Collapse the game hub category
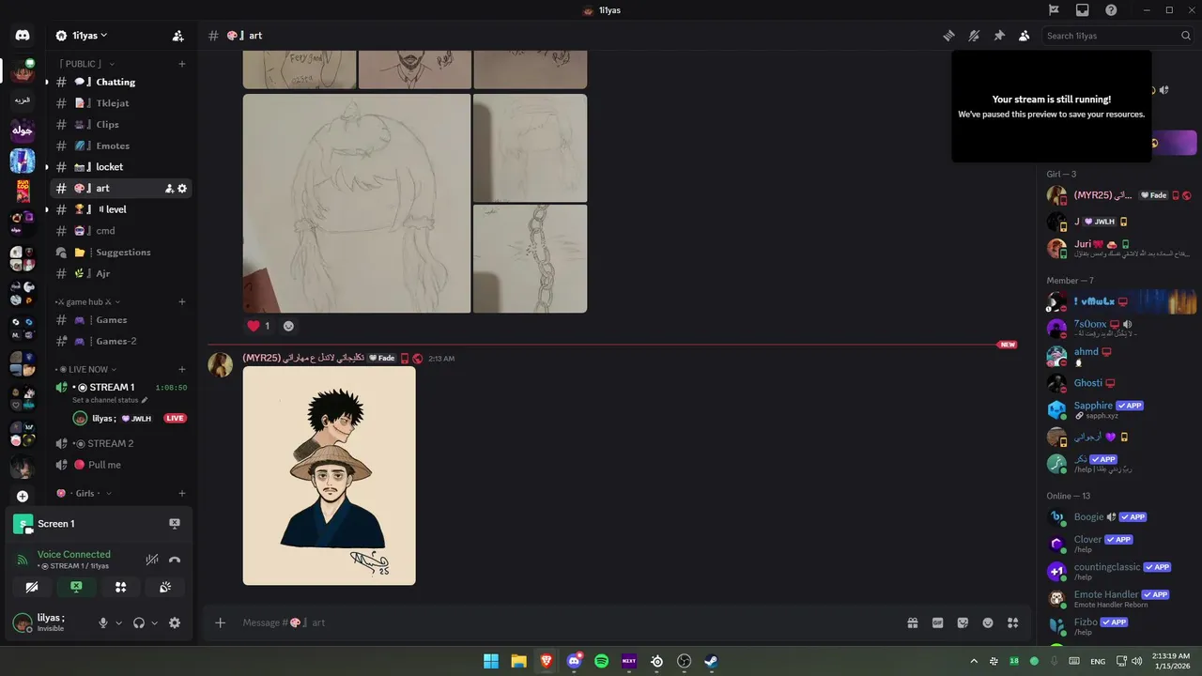This screenshot has height=676, width=1202. 87,302
